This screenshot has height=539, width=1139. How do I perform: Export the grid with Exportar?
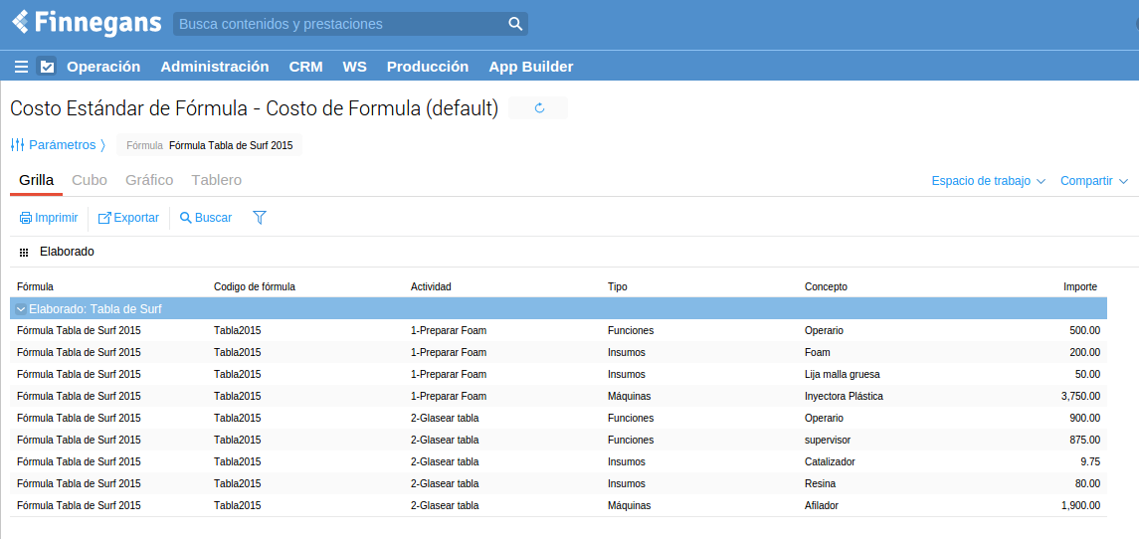pyautogui.click(x=128, y=218)
